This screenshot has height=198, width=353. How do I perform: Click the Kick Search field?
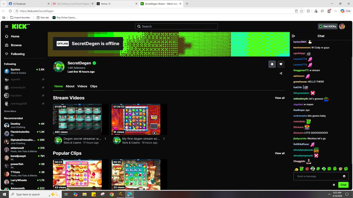pyautogui.click(x=176, y=26)
